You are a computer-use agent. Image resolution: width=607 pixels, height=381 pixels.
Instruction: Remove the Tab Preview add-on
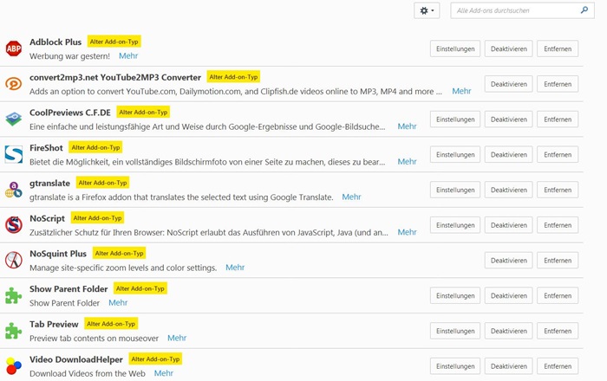[558, 331]
